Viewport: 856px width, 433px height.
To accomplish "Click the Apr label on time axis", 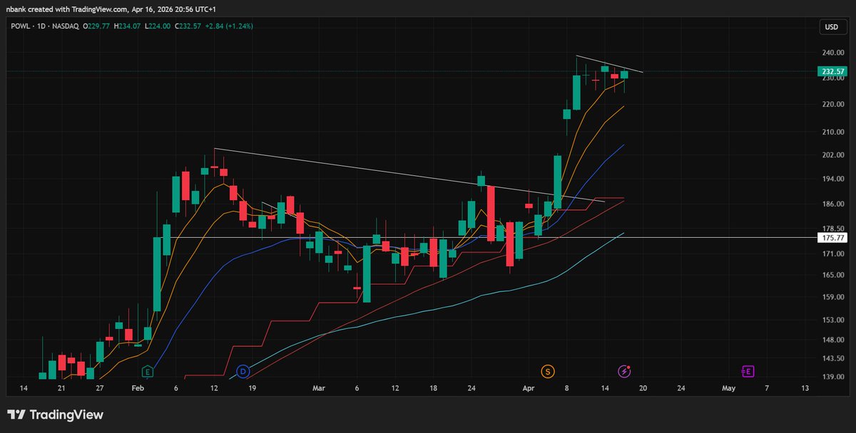I will pyautogui.click(x=529, y=389).
